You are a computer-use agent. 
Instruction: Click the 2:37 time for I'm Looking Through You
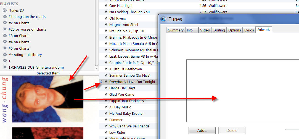(x=203, y=12)
